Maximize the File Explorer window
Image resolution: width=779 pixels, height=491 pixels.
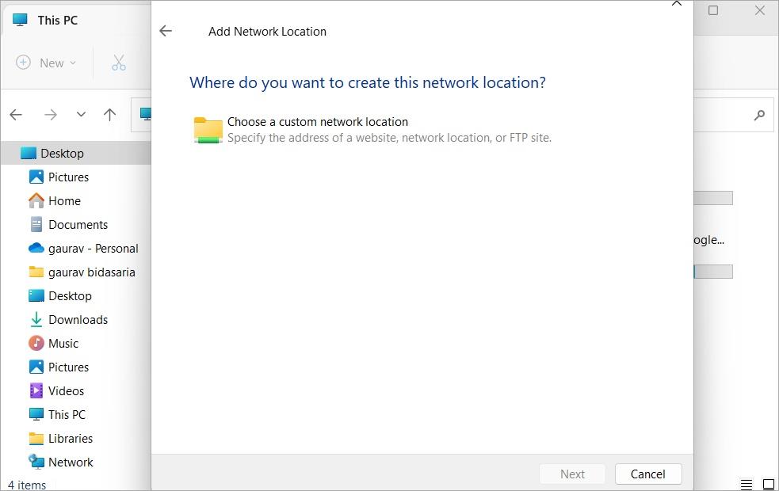713,10
